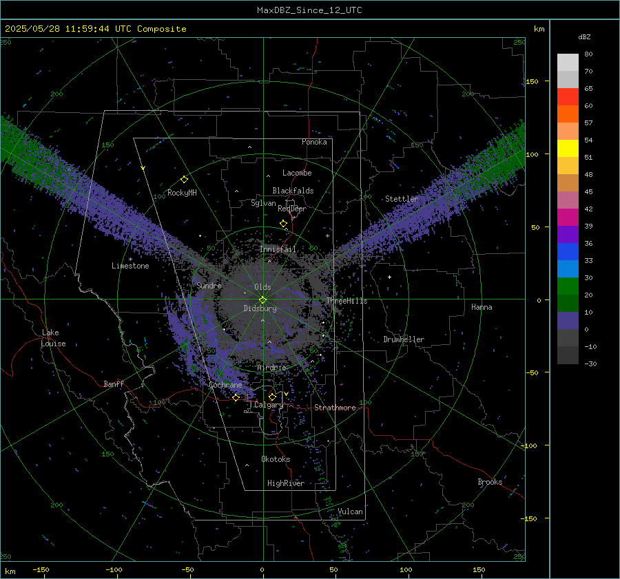The image size is (620, 579).
Task: Click the Innisfail city label
Action: click(x=278, y=249)
